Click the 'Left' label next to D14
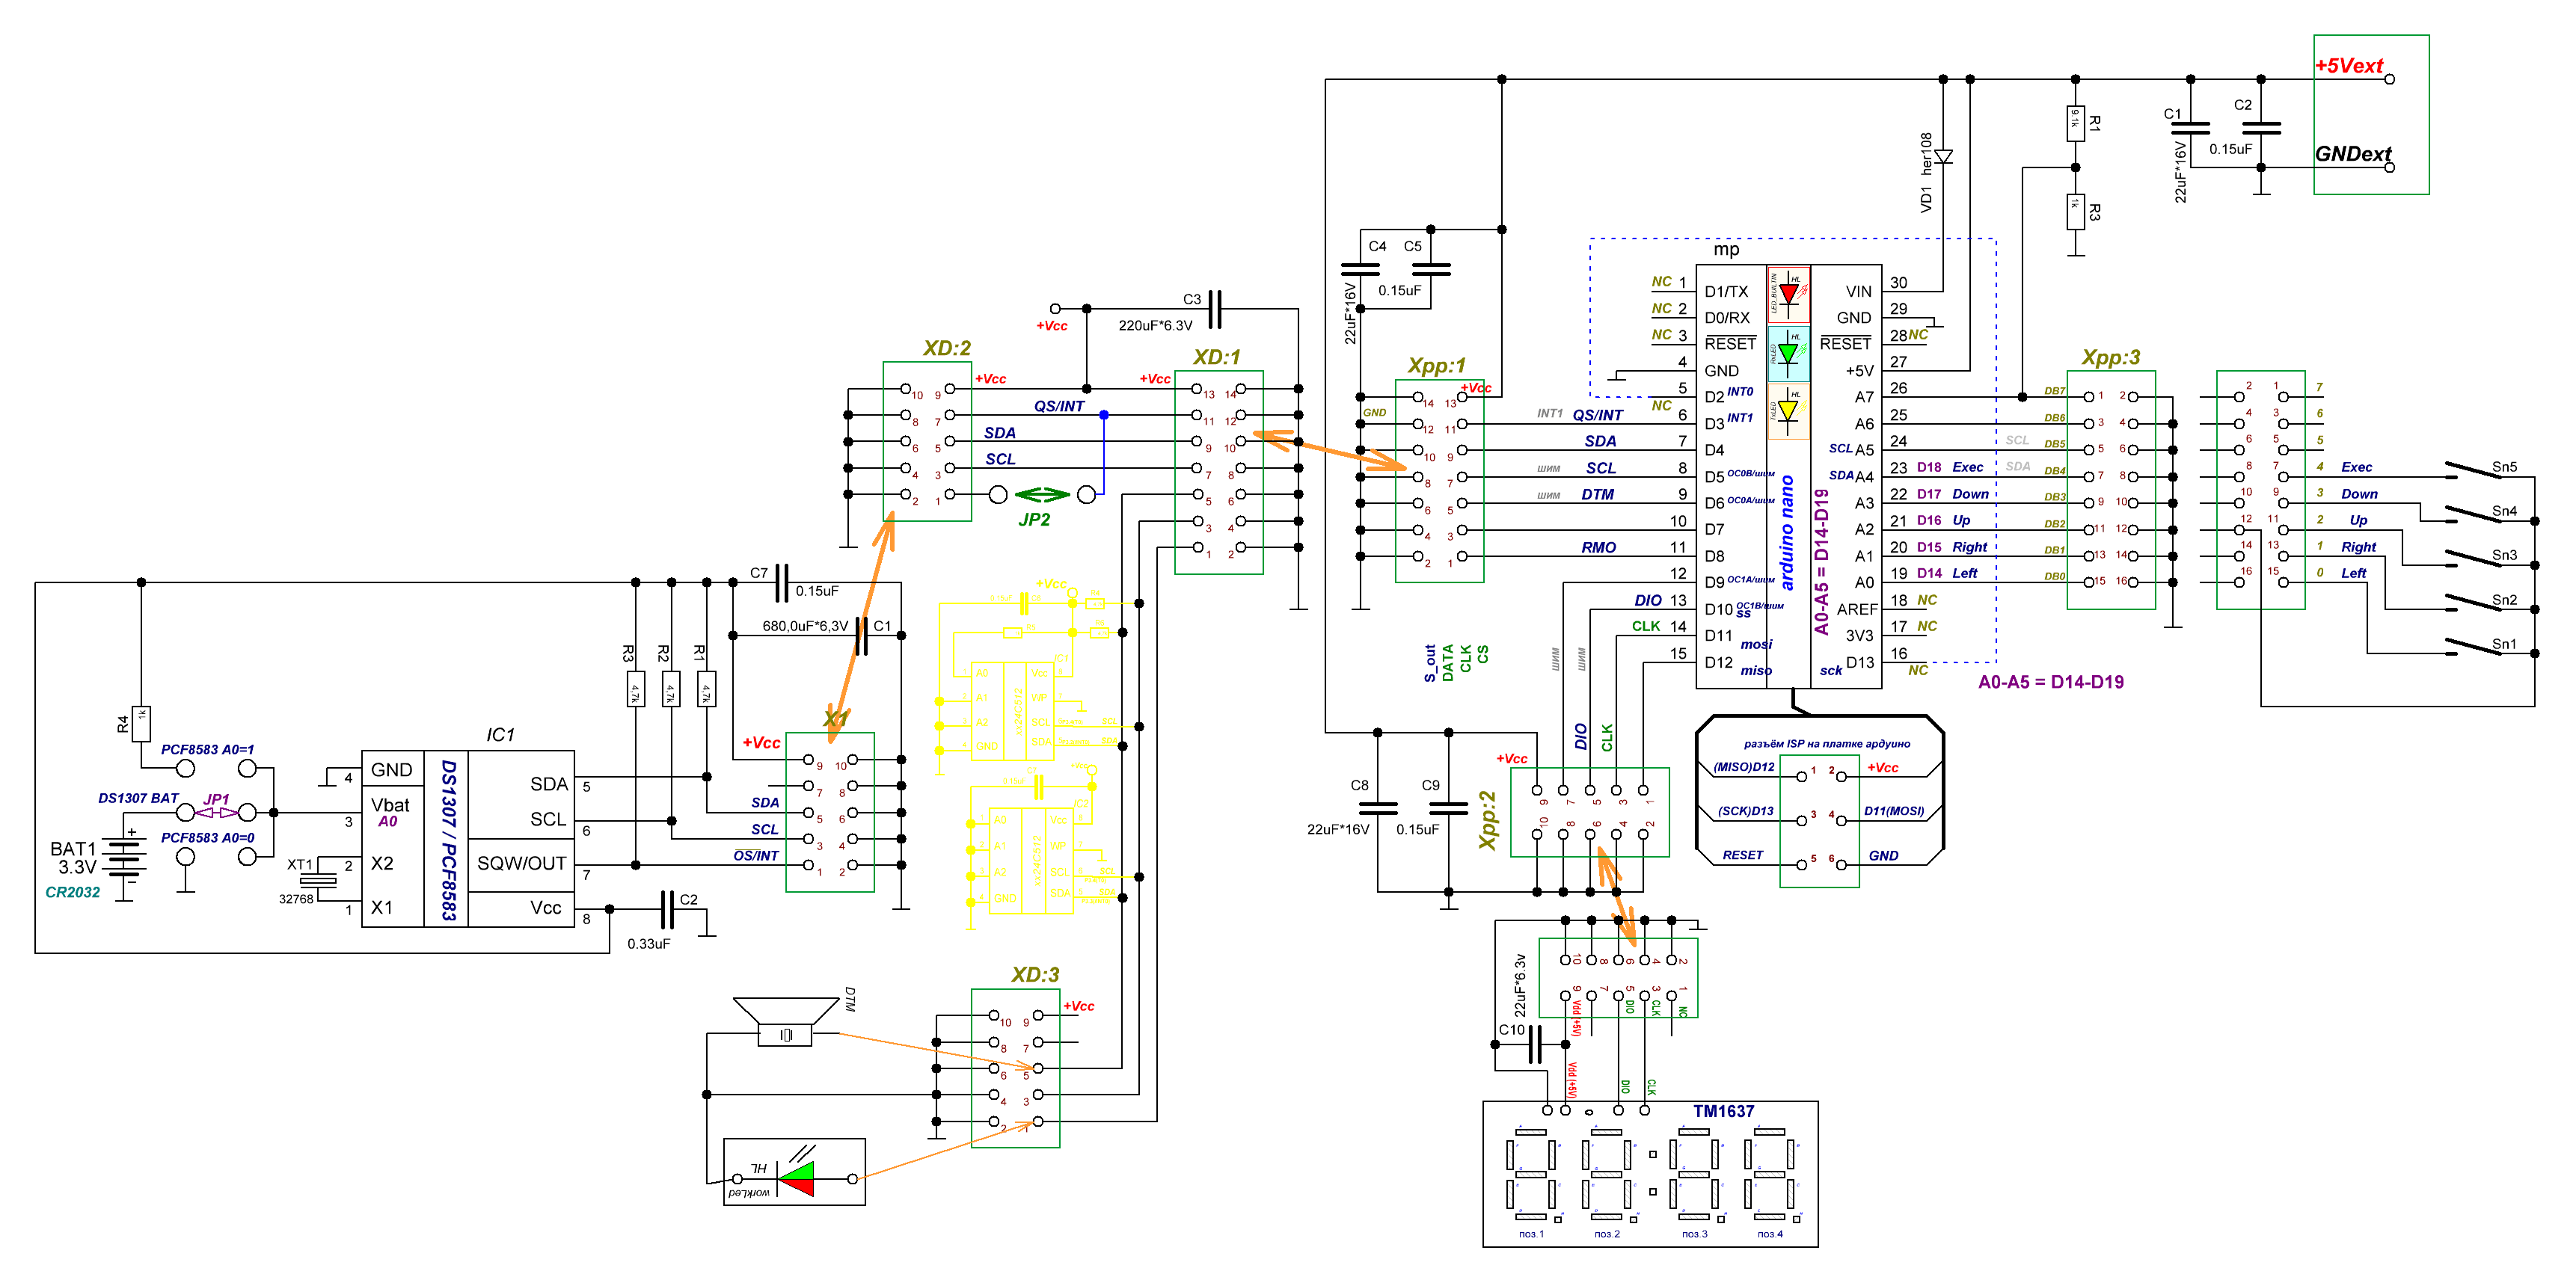Viewport: 2576px width, 1283px height. 1964,573
